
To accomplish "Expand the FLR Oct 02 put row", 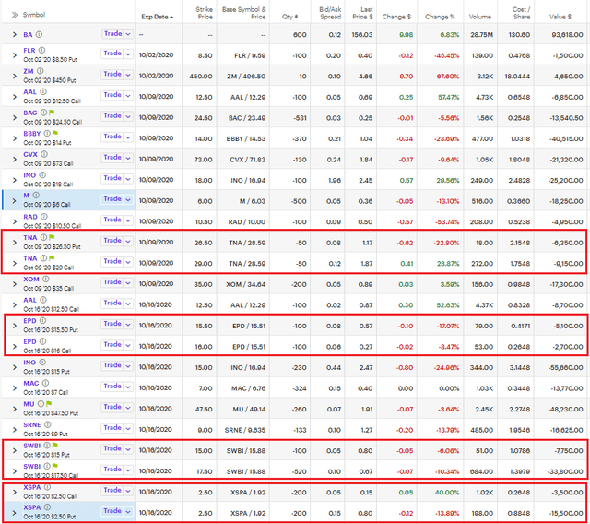I will pos(15,55).
